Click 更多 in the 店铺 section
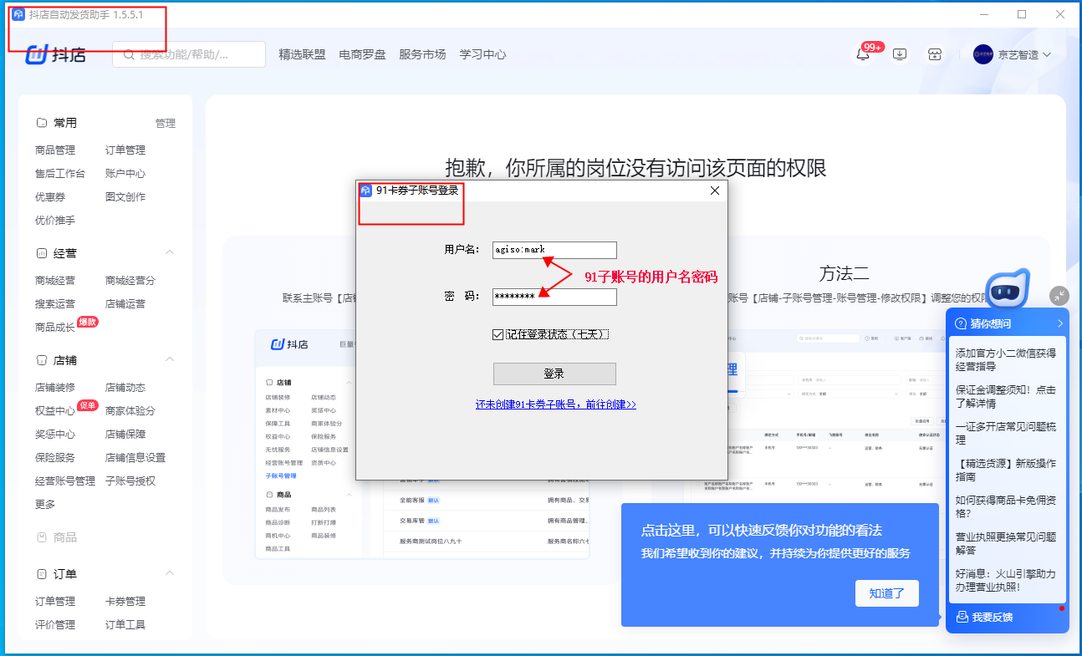 pyautogui.click(x=45, y=505)
